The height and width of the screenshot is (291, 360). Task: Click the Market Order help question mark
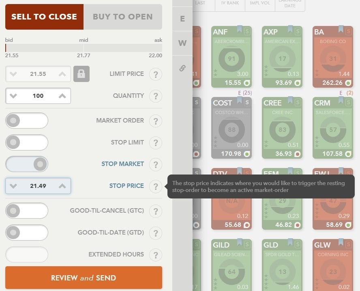click(155, 121)
